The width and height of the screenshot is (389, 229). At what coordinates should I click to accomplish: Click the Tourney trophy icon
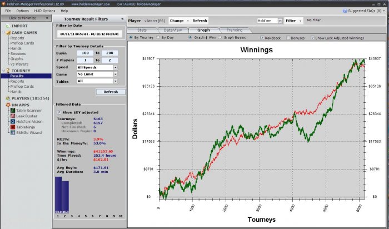point(8,71)
